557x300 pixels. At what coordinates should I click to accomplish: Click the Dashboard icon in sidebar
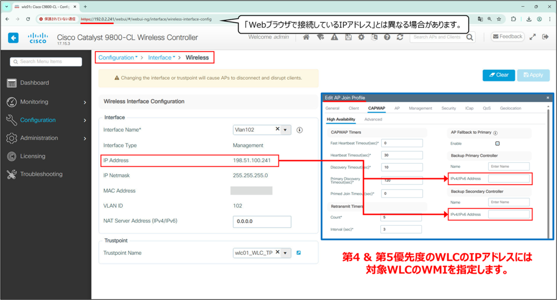[12, 83]
